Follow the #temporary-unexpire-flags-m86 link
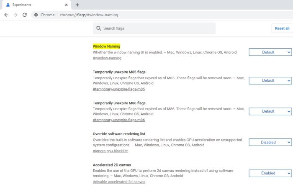293x191 pixels. 119,120
